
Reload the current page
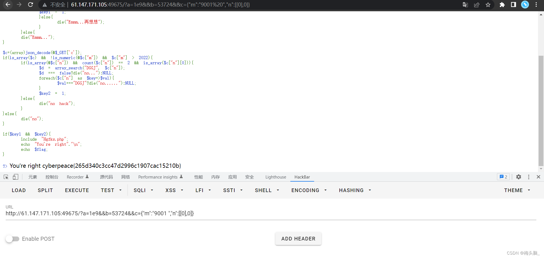tap(30, 5)
